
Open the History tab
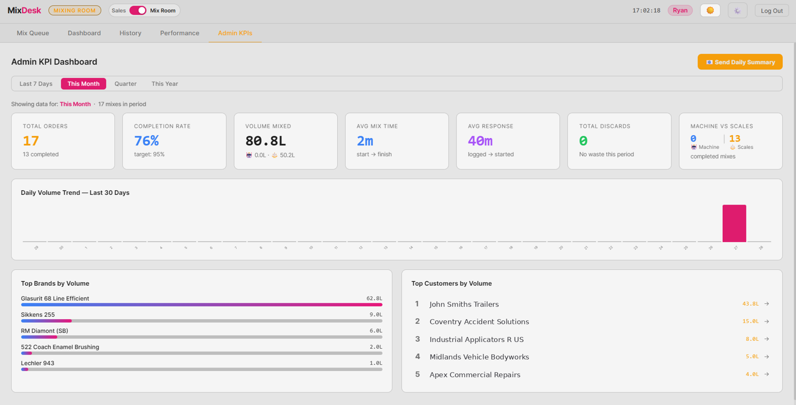pos(130,33)
